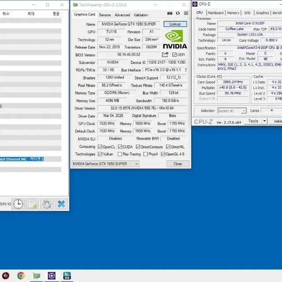Image resolution: width=282 pixels, height=282 pixels.
Task: Switch to CPU-Z Memory tab
Action: [233, 13]
